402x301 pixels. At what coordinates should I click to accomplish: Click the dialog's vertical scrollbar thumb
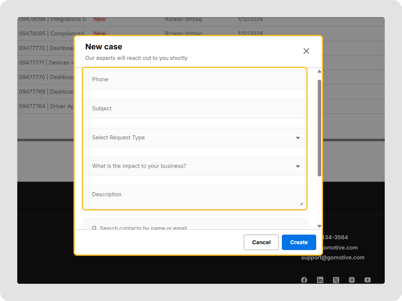319,128
